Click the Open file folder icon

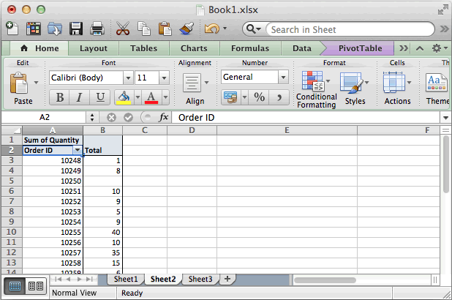point(54,29)
